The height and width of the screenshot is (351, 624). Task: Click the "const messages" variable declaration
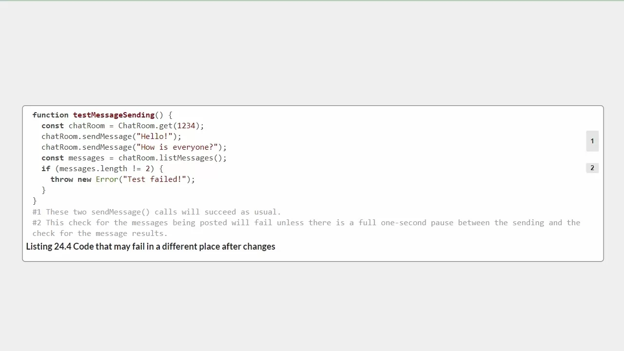pos(73,158)
